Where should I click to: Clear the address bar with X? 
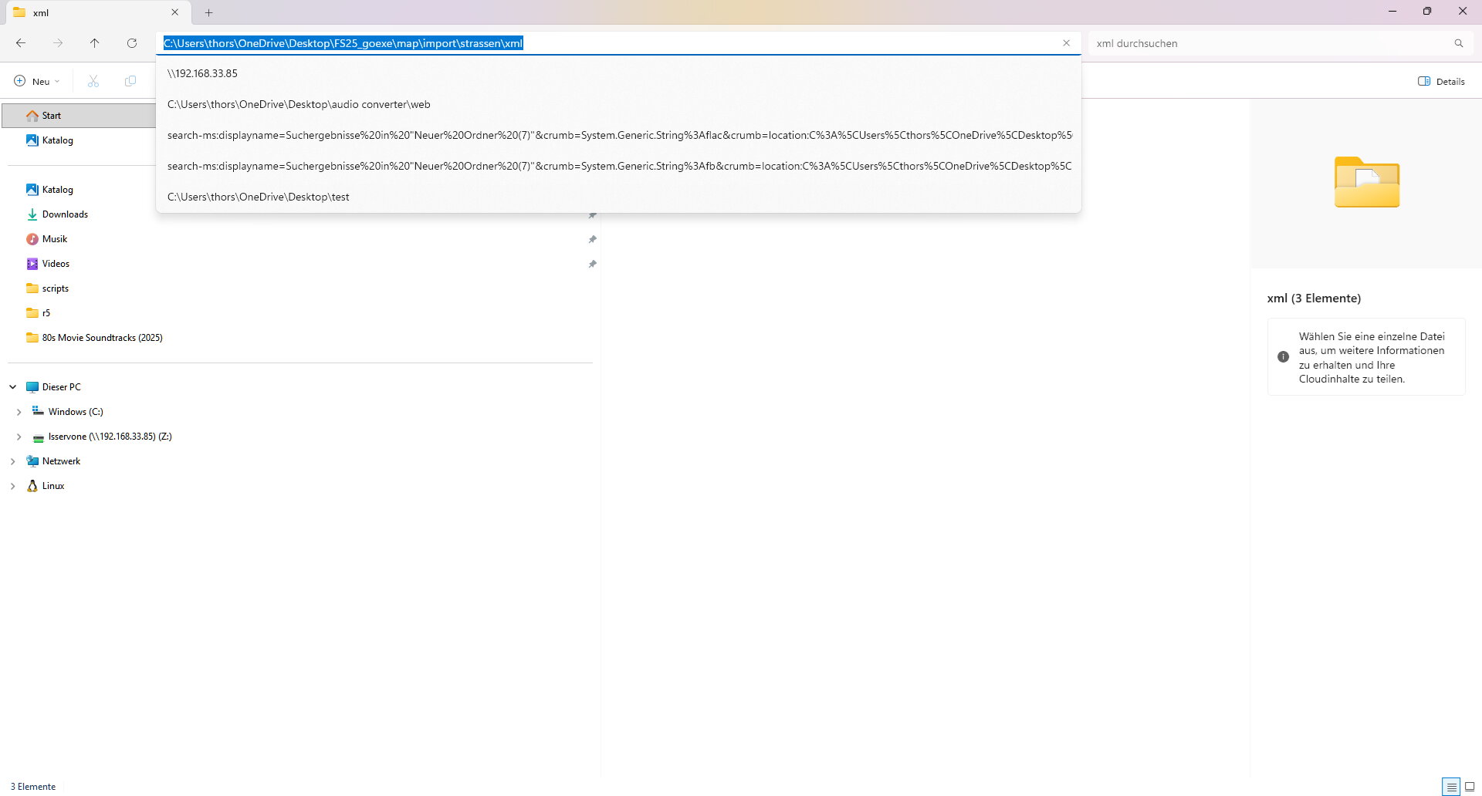(1066, 43)
